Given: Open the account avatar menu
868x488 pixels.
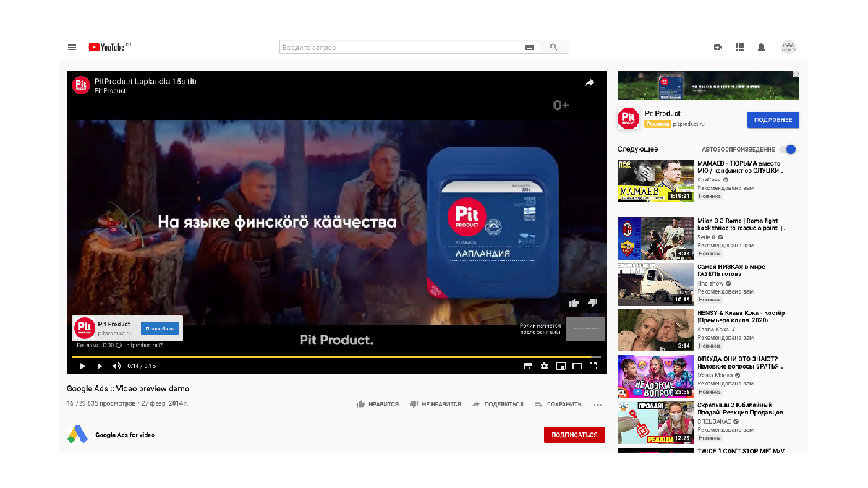Looking at the screenshot, I should (x=788, y=47).
